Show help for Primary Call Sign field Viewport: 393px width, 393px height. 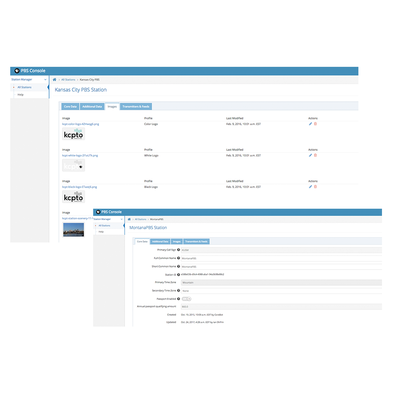click(x=178, y=250)
